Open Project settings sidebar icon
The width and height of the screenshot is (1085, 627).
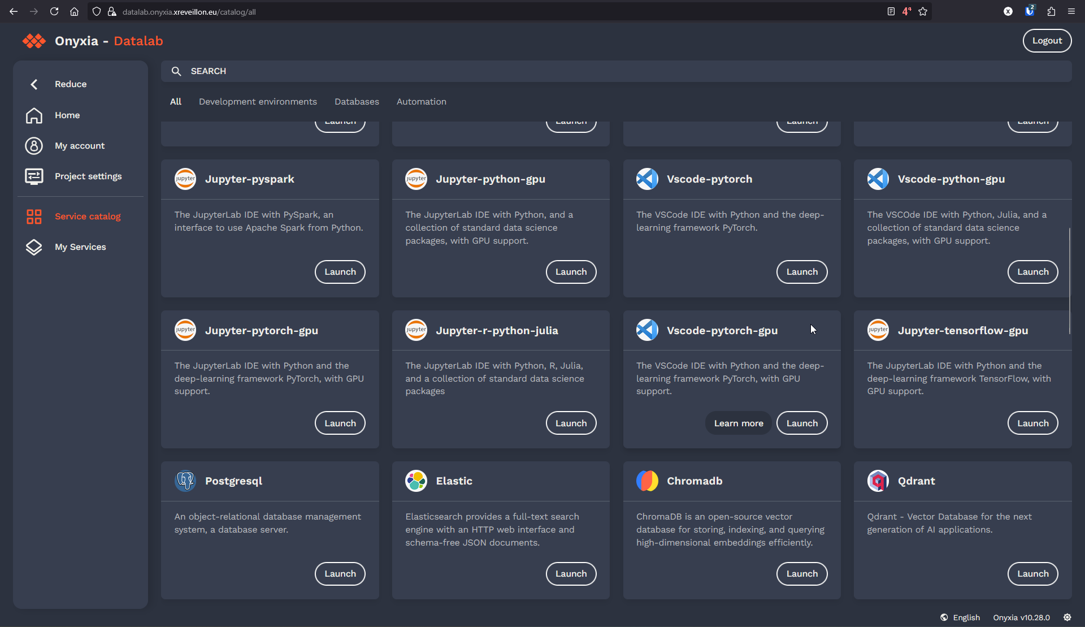coord(34,176)
